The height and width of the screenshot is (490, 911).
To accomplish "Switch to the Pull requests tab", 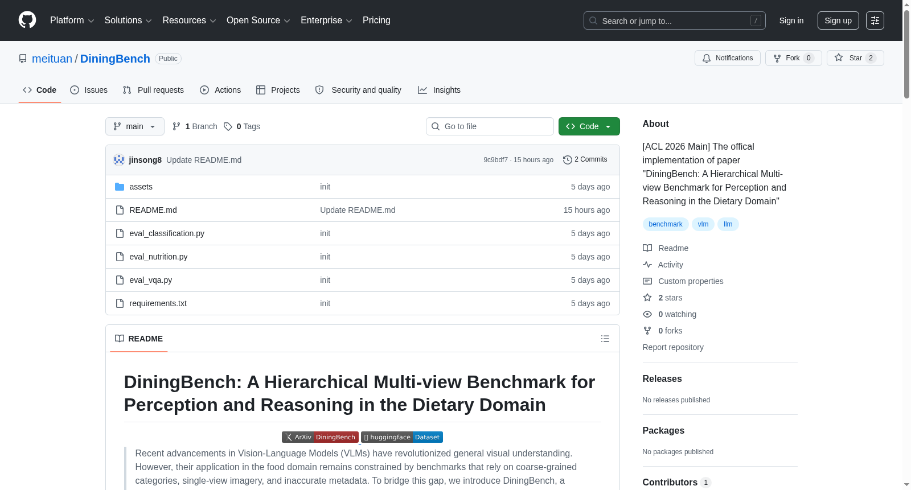I will click(153, 90).
